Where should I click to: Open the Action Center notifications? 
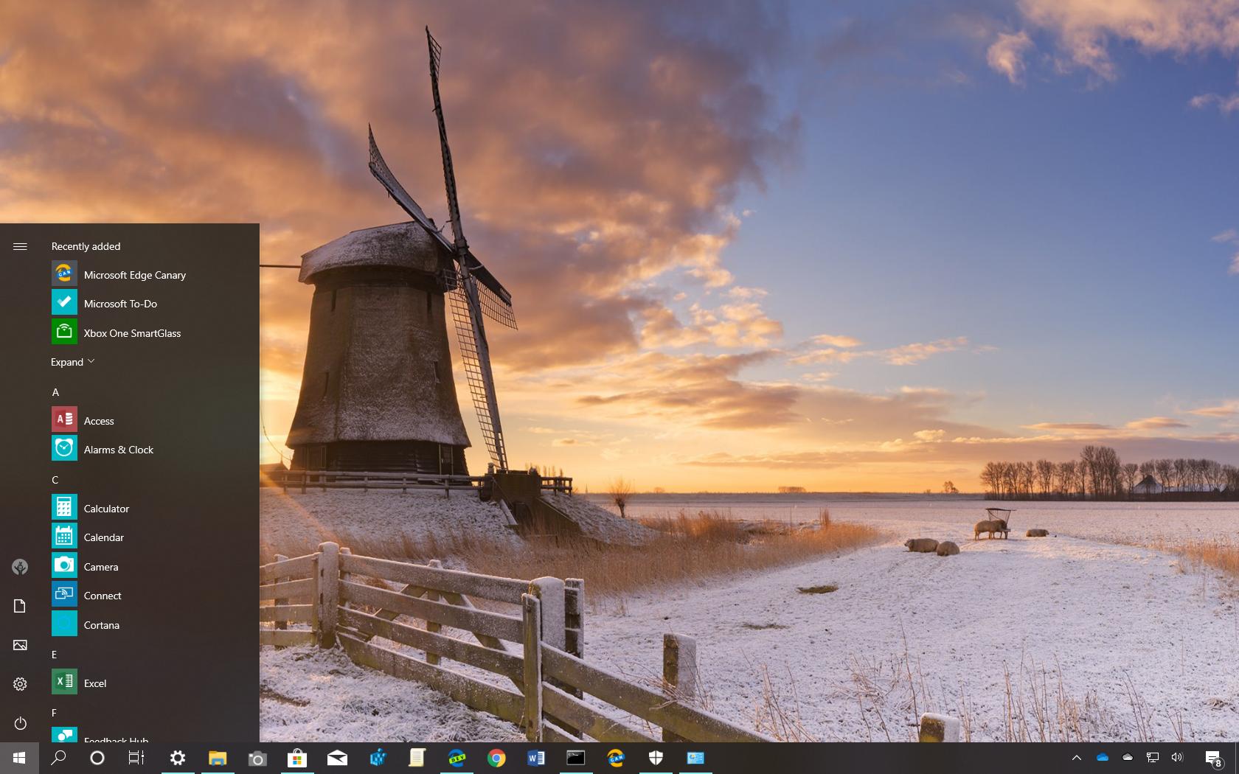1214,757
